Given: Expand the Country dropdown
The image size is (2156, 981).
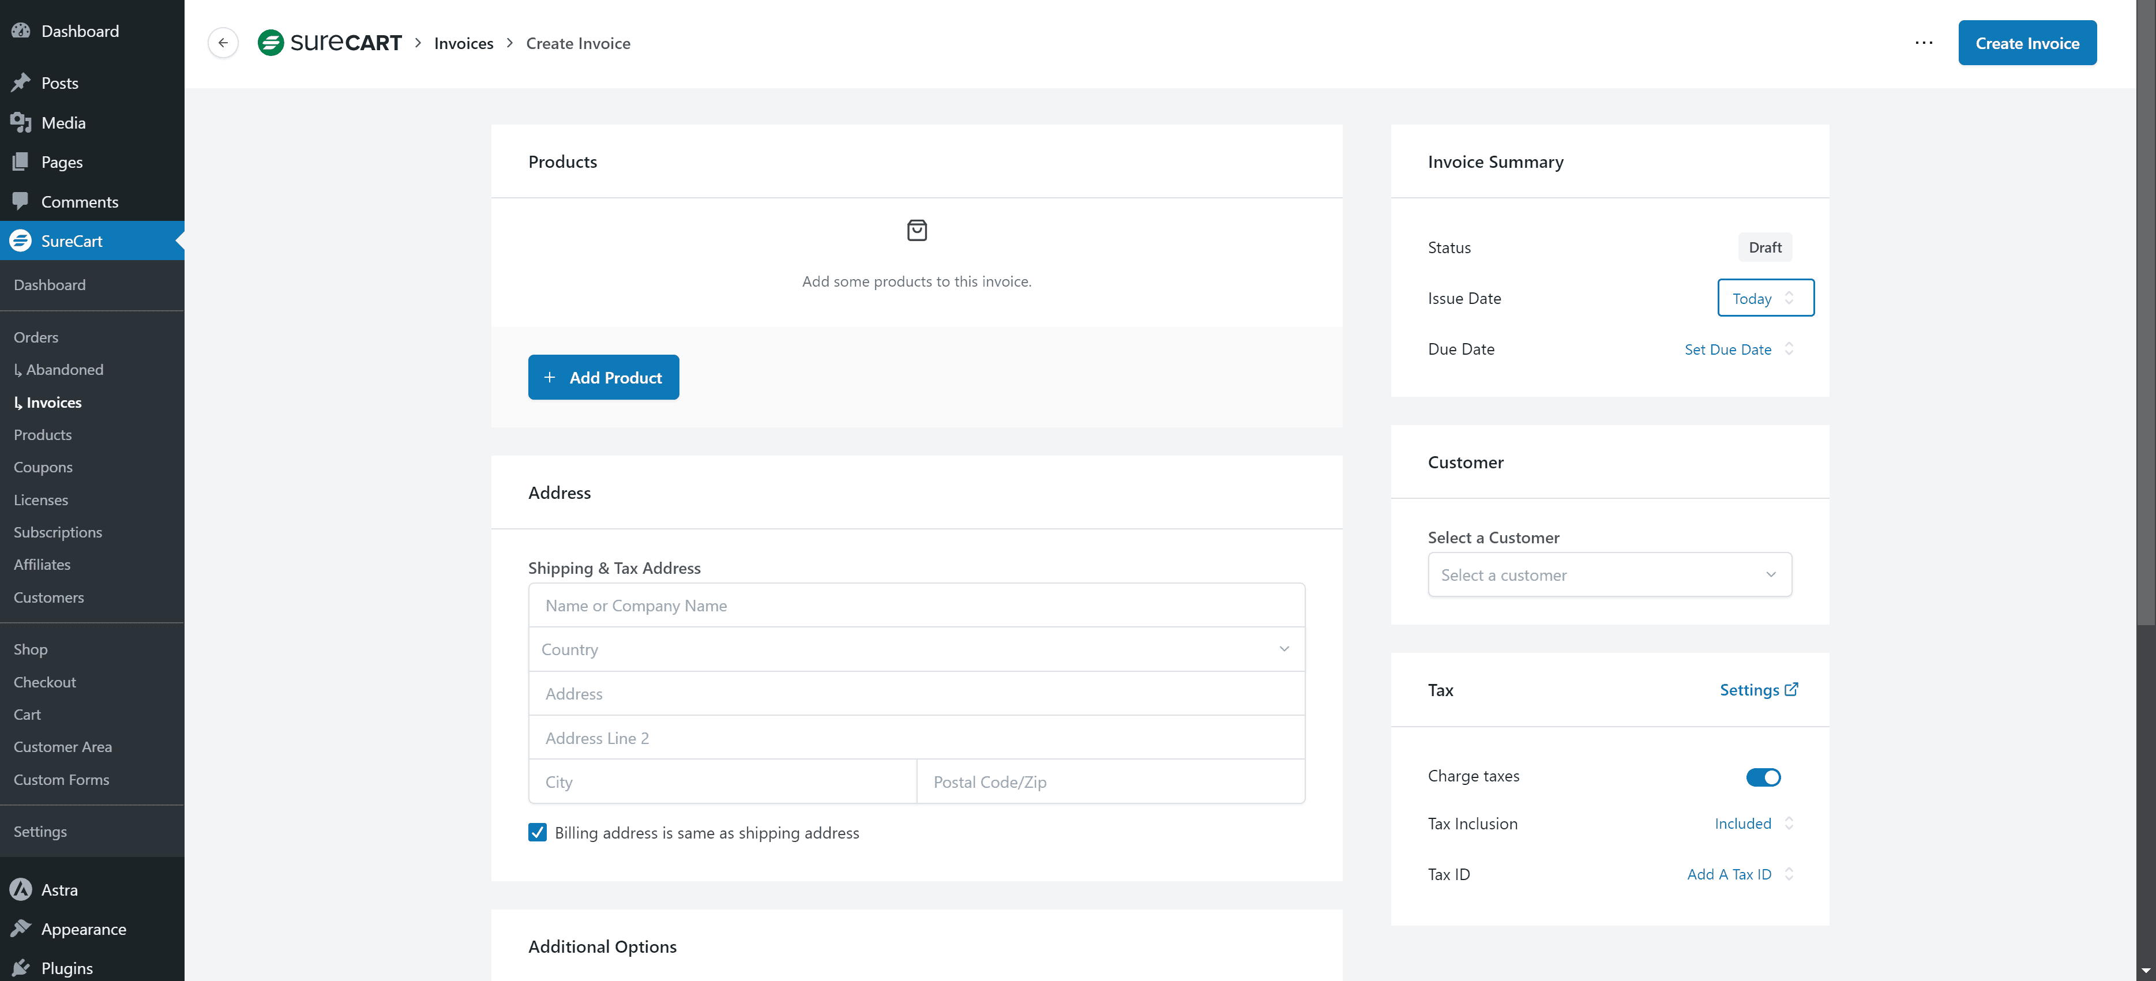Looking at the screenshot, I should click(x=915, y=649).
